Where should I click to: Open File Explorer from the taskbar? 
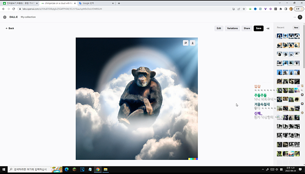pyautogui.click(x=106, y=169)
